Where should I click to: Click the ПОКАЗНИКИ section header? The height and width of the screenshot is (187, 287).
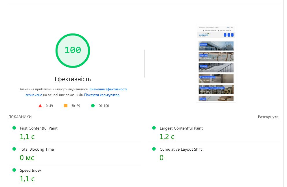[20, 117]
